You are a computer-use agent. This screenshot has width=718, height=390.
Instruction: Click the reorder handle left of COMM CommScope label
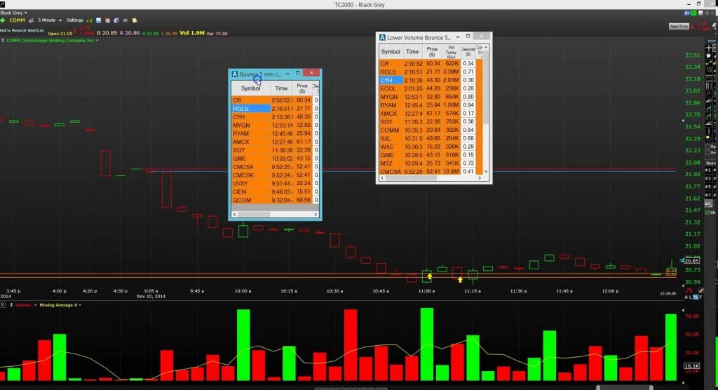point(3,40)
